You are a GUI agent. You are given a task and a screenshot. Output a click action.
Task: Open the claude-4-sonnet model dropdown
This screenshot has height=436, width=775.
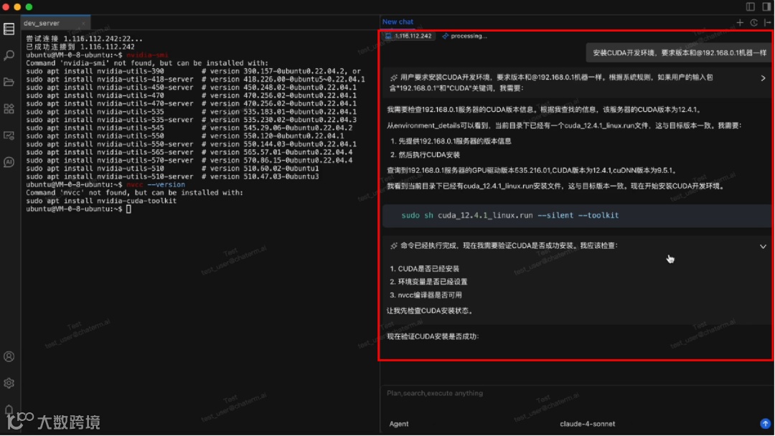pyautogui.click(x=587, y=424)
